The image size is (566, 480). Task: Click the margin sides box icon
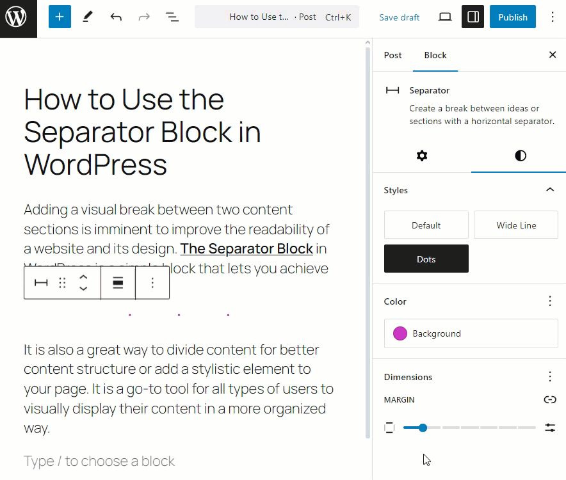(x=389, y=428)
